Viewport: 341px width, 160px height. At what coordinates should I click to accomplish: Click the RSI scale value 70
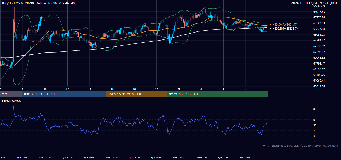pos(315,114)
